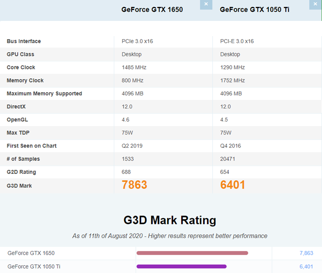Select the 1485 MHz core clock value
This screenshot has height=273, width=322.
(134, 67)
